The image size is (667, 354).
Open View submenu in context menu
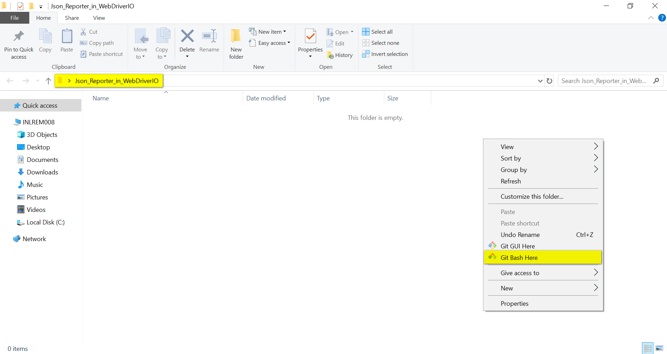click(x=543, y=147)
